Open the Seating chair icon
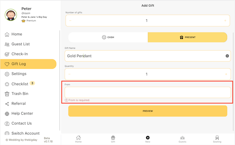 (x=217, y=138)
